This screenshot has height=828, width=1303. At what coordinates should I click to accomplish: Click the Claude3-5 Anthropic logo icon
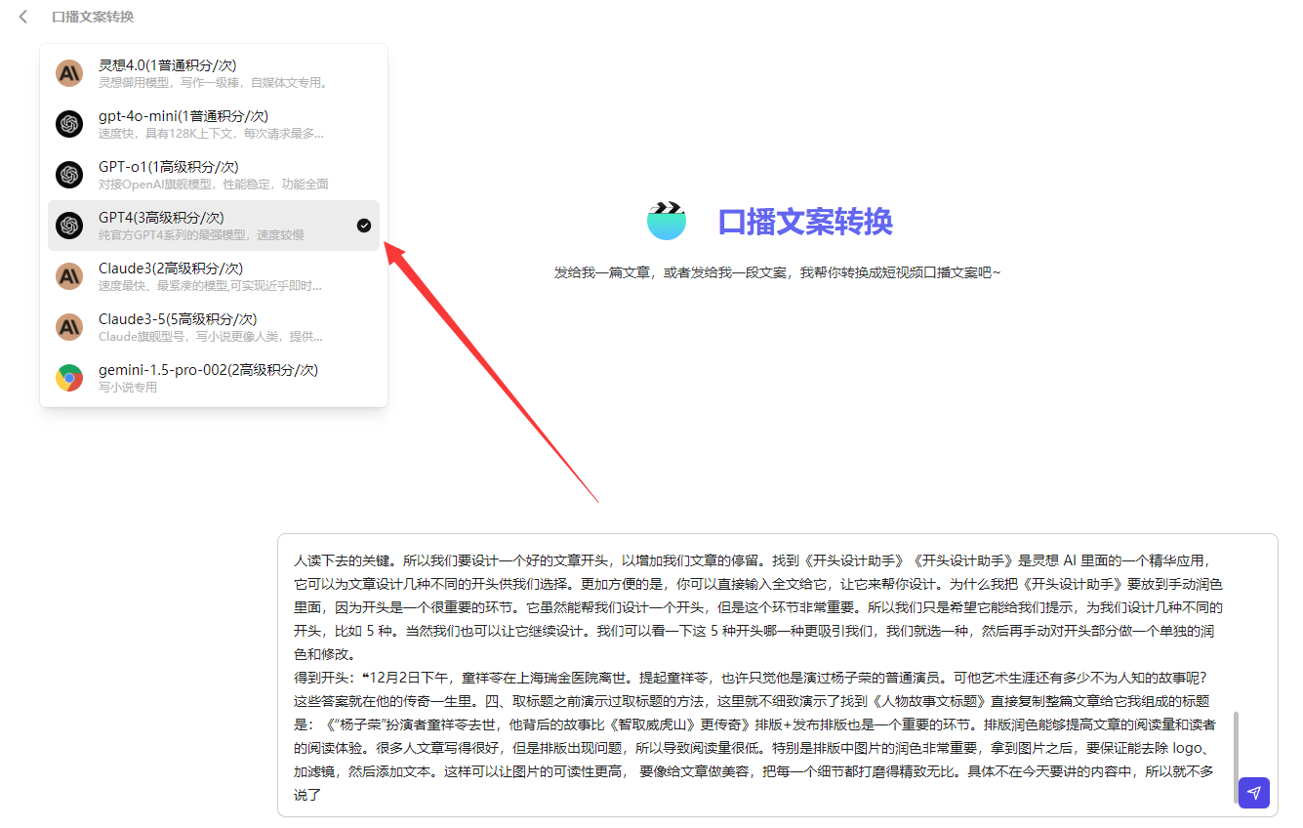[x=69, y=327]
